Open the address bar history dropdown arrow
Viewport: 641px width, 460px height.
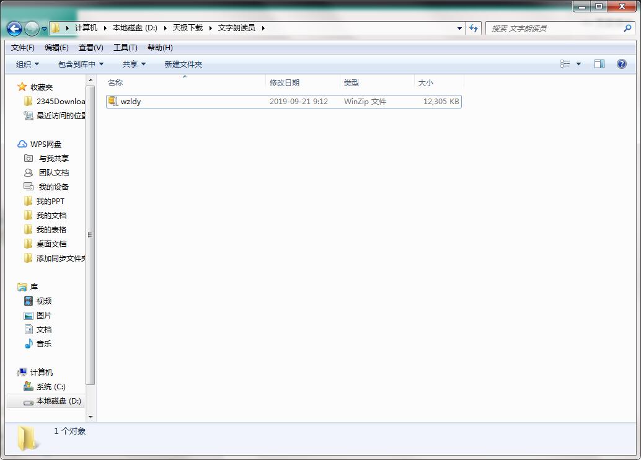tap(459, 29)
